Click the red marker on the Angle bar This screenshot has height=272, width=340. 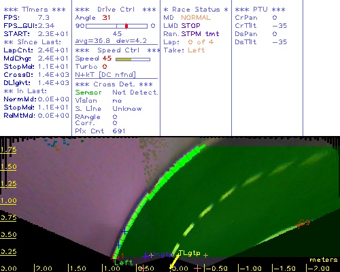click(126, 26)
